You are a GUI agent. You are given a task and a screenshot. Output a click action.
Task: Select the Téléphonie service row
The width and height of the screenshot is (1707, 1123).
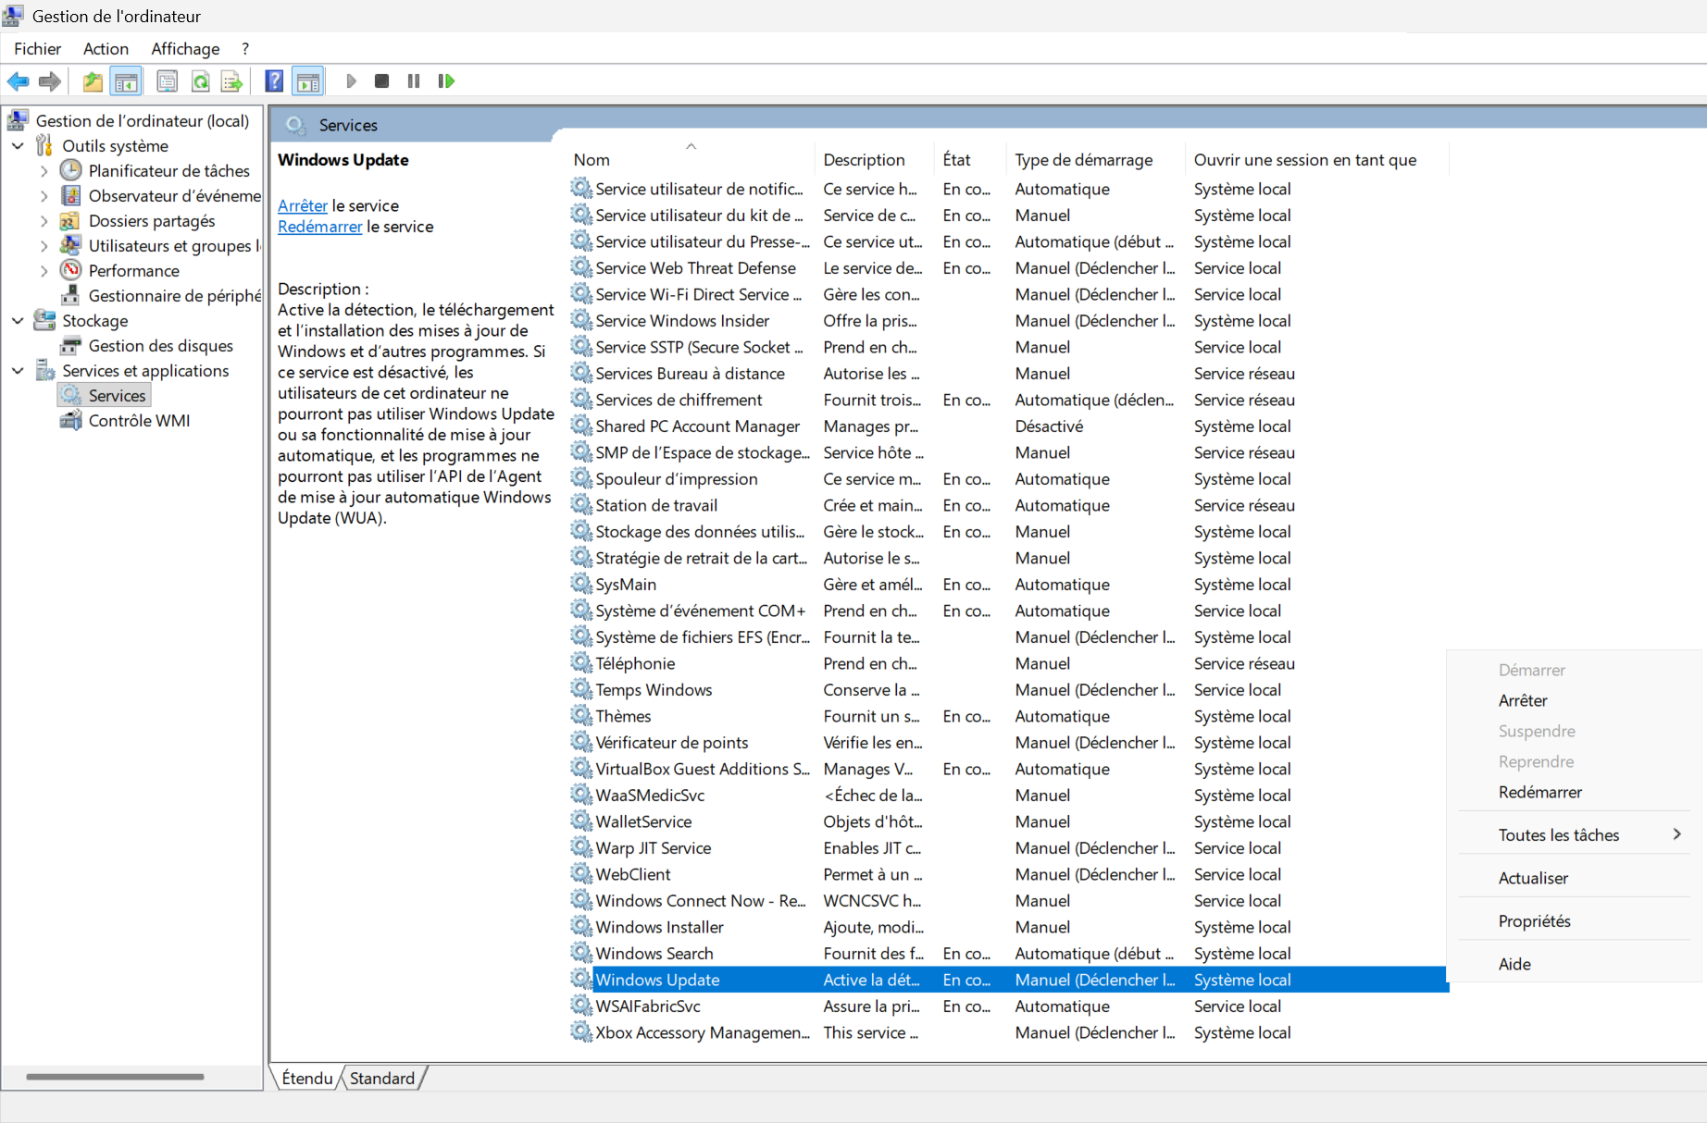(x=1007, y=663)
